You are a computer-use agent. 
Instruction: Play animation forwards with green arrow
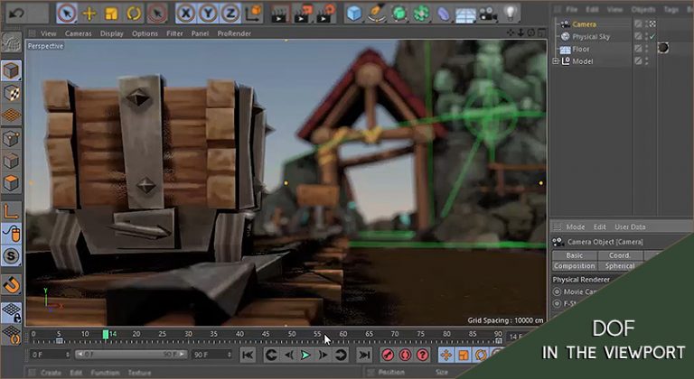305,355
